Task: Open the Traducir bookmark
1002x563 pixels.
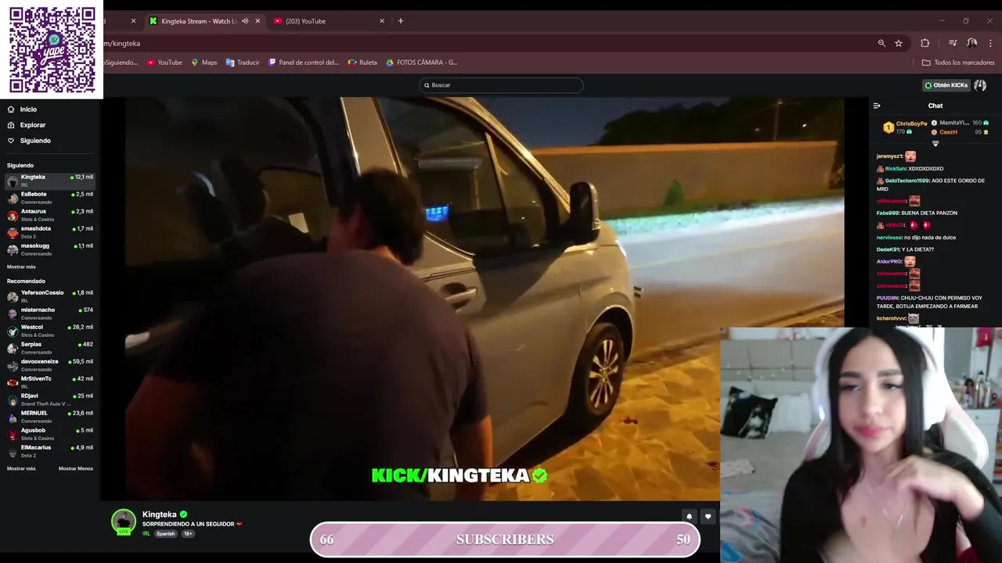Action: point(243,63)
